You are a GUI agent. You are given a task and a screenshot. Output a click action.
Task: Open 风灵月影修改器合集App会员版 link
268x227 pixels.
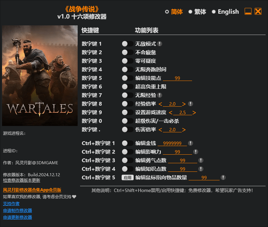tap(32, 190)
